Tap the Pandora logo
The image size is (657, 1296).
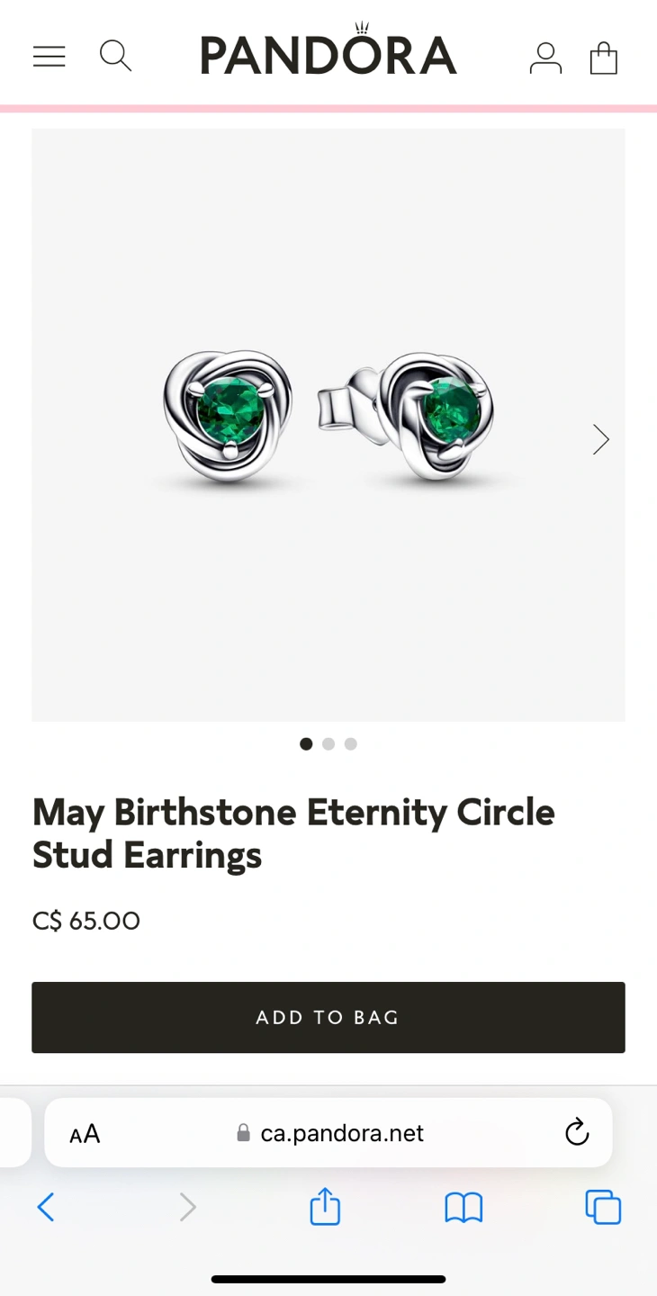(328, 54)
